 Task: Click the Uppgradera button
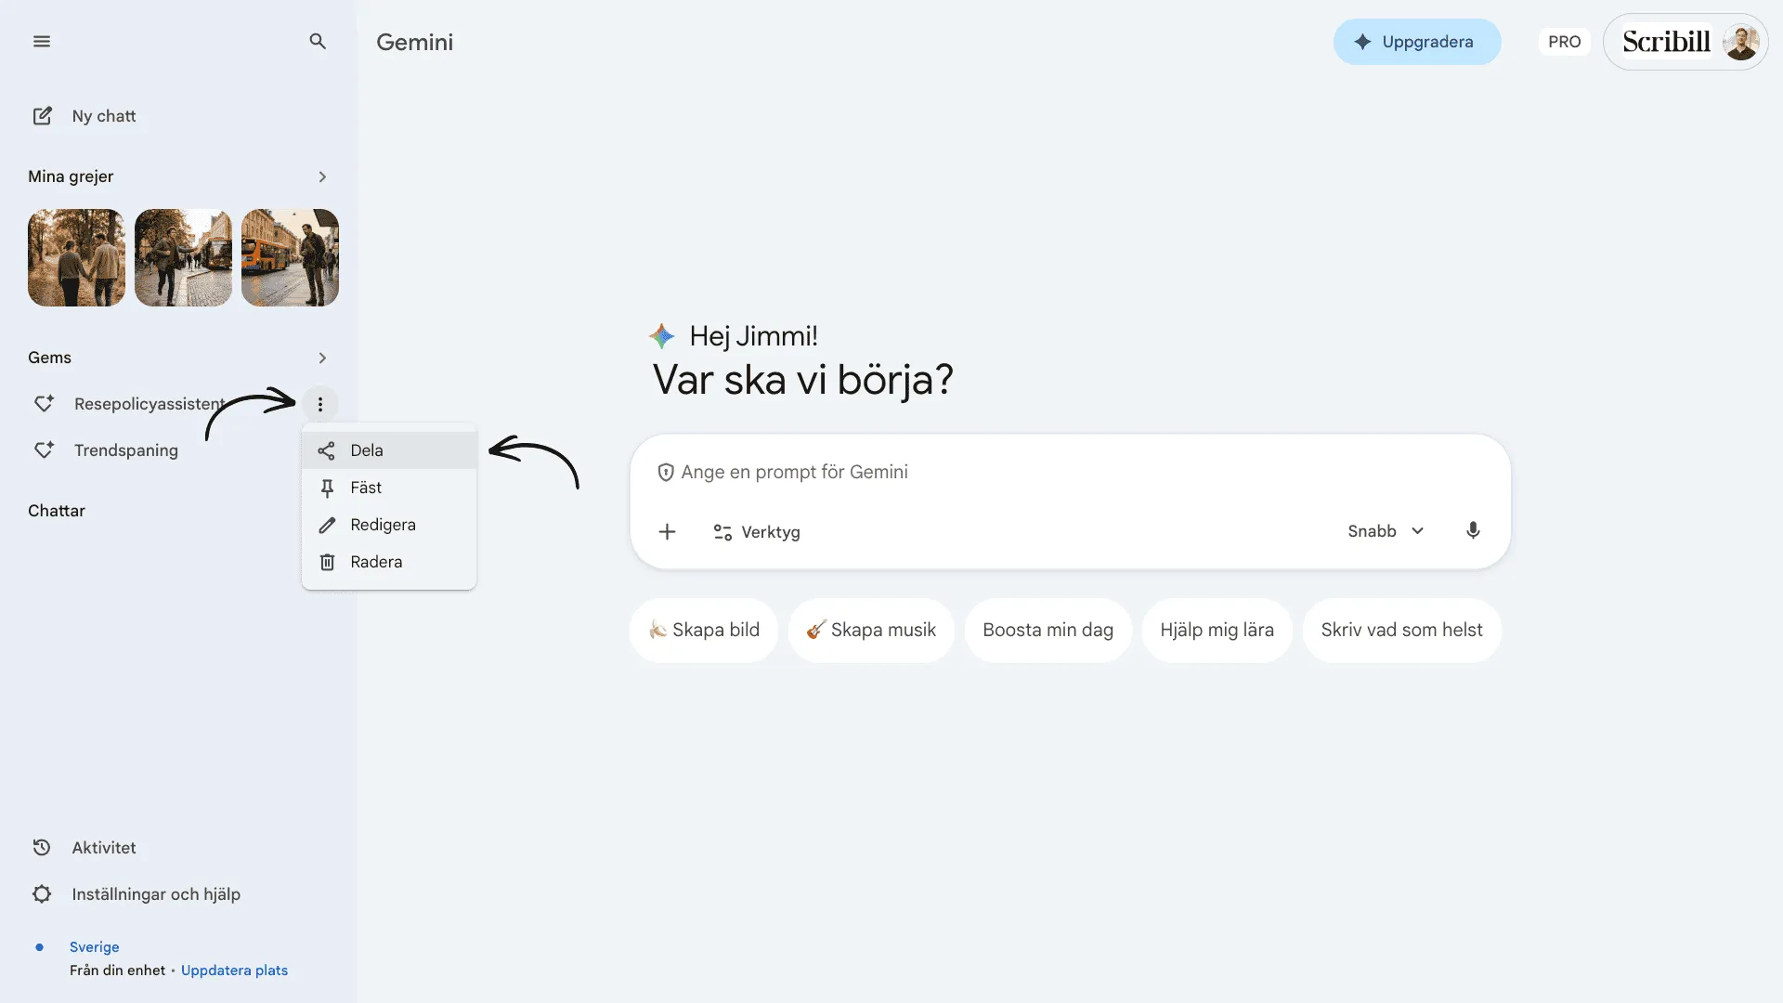coord(1417,42)
